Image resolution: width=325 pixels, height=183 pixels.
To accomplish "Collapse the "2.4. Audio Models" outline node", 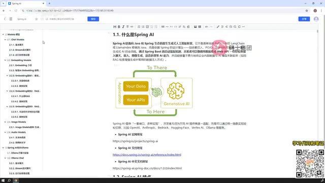I will (5, 132).
